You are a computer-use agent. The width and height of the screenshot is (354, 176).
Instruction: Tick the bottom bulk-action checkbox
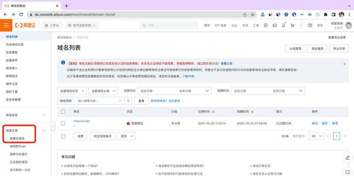(63, 136)
